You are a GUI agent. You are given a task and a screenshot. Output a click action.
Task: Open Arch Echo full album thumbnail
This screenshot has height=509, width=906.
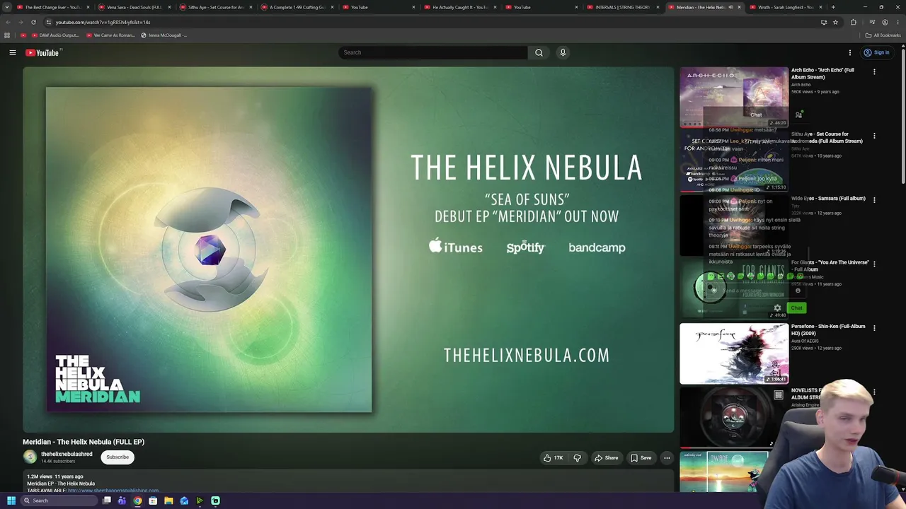click(x=734, y=97)
